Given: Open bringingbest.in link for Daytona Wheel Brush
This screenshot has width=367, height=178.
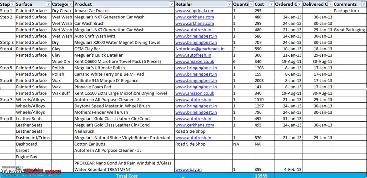Looking at the screenshot, I should coord(196,106).
